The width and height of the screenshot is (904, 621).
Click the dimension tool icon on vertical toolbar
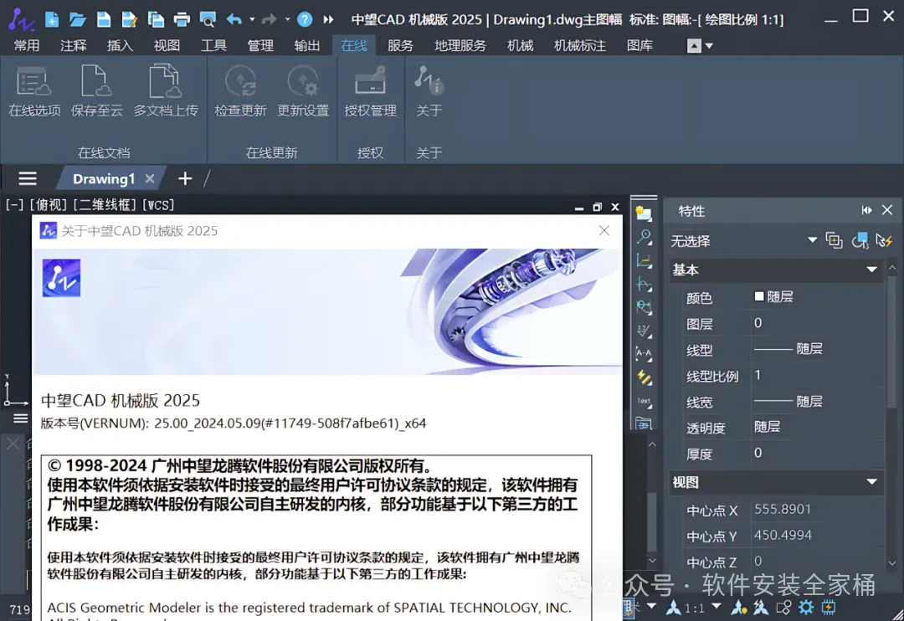tap(644, 260)
